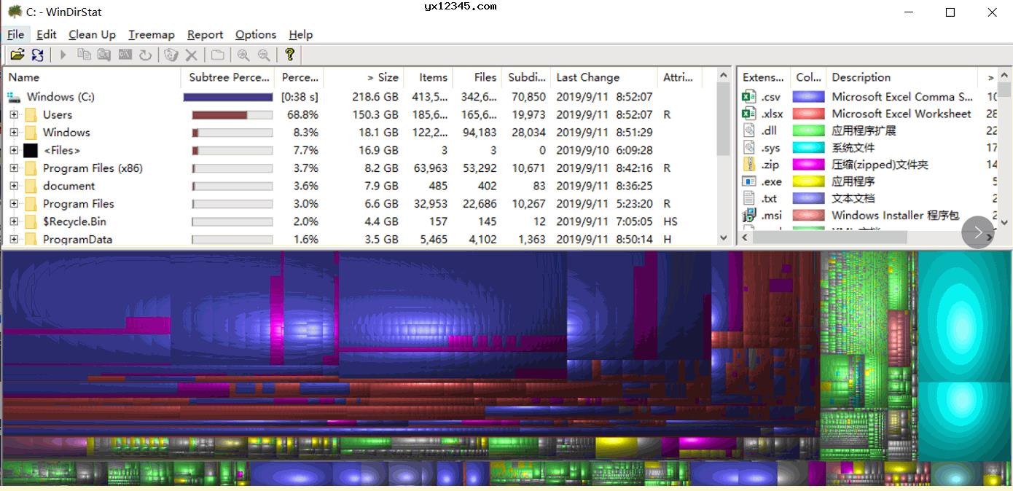Expand the Program Files node without x86
1013x491 pixels.
(14, 204)
